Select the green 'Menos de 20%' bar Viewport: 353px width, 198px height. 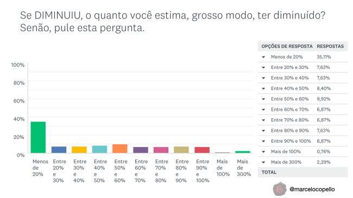(x=38, y=137)
